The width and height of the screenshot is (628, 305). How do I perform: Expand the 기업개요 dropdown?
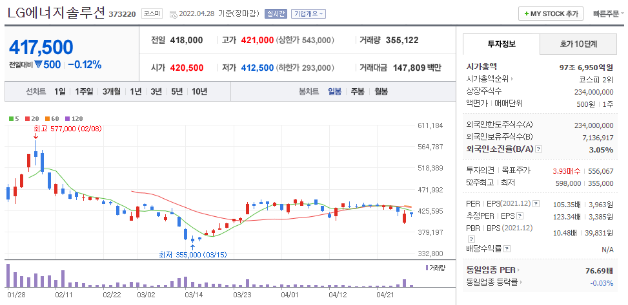tap(309, 14)
